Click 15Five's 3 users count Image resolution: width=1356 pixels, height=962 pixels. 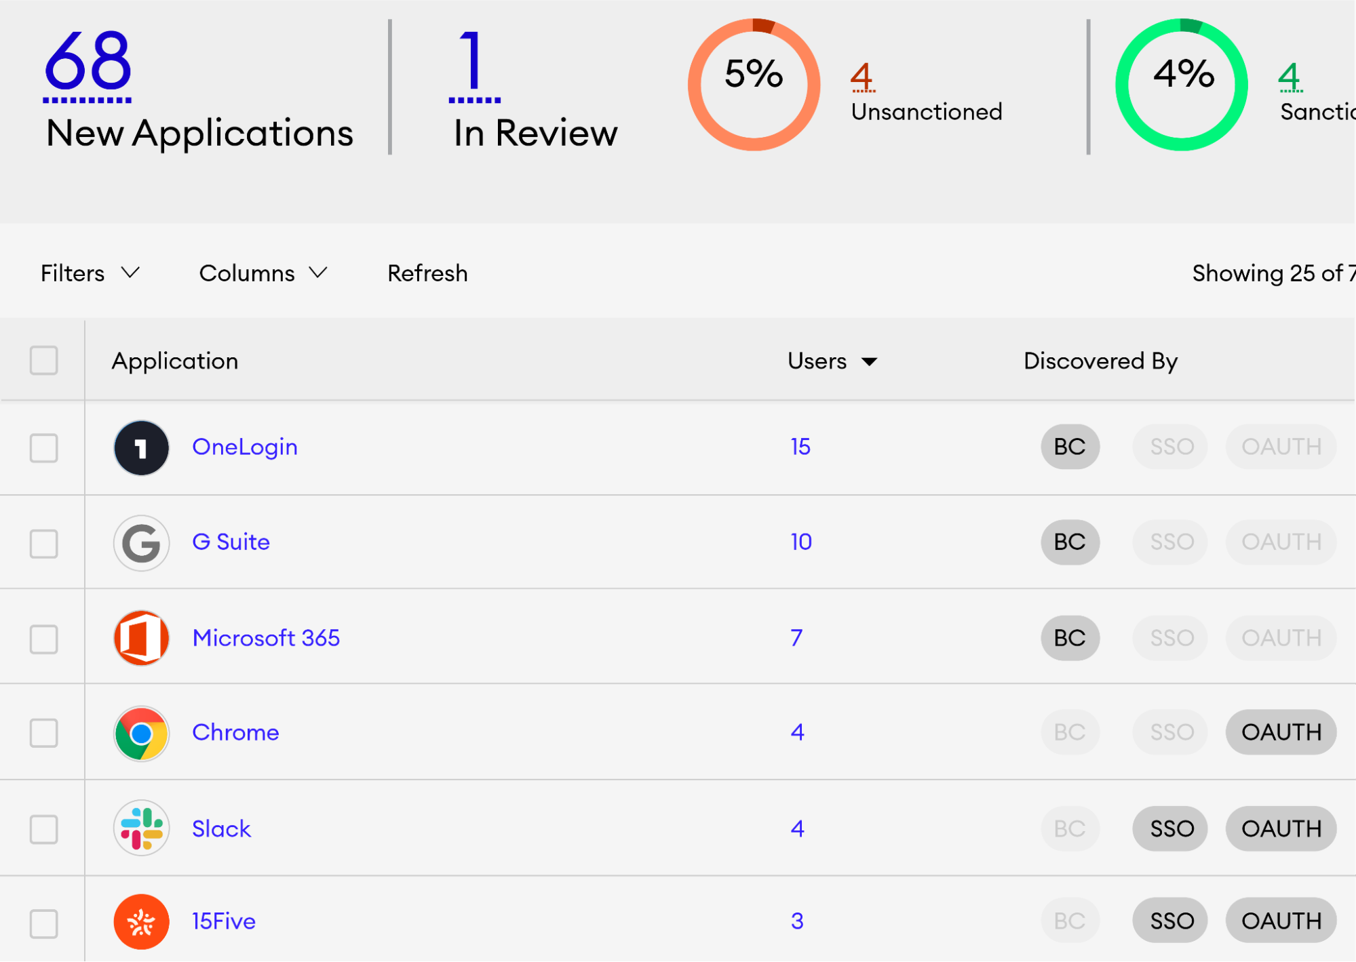click(797, 921)
